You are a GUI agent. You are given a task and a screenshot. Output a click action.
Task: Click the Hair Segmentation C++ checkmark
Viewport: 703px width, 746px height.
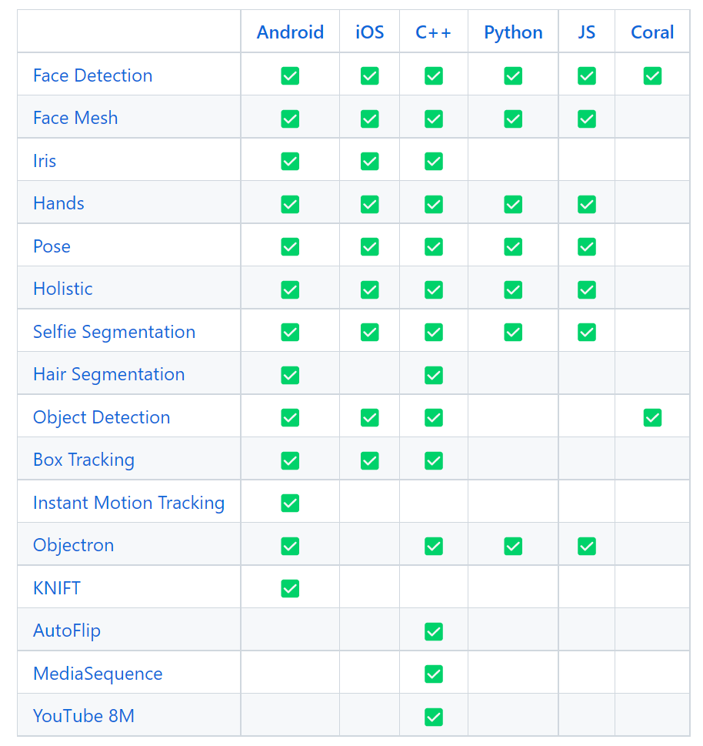click(x=434, y=376)
